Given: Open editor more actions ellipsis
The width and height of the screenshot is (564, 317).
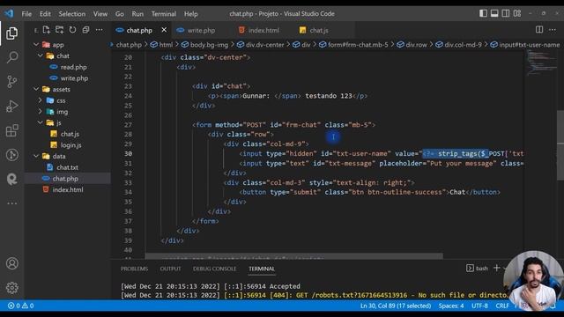Looking at the screenshot, I should pos(553,30).
